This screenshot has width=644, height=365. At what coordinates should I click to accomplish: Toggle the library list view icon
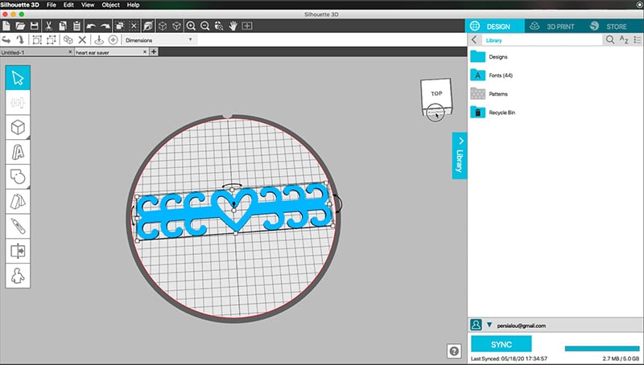(x=638, y=39)
